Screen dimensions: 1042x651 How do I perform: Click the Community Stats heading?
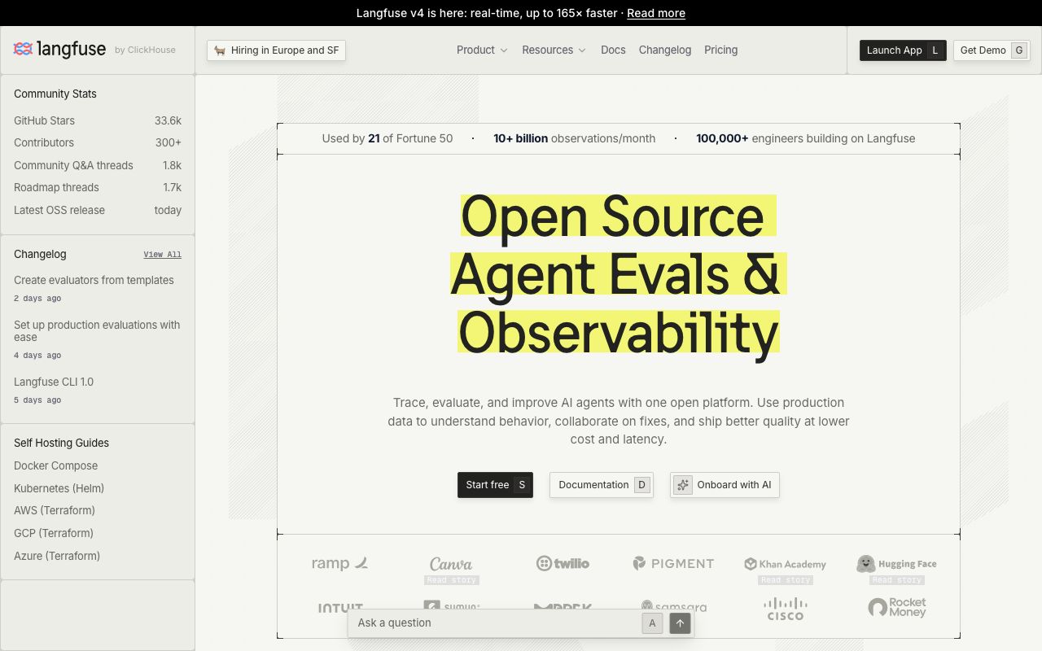55,94
